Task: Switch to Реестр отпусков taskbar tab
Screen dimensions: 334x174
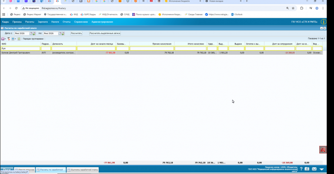Action: pyautogui.click(x=24, y=170)
